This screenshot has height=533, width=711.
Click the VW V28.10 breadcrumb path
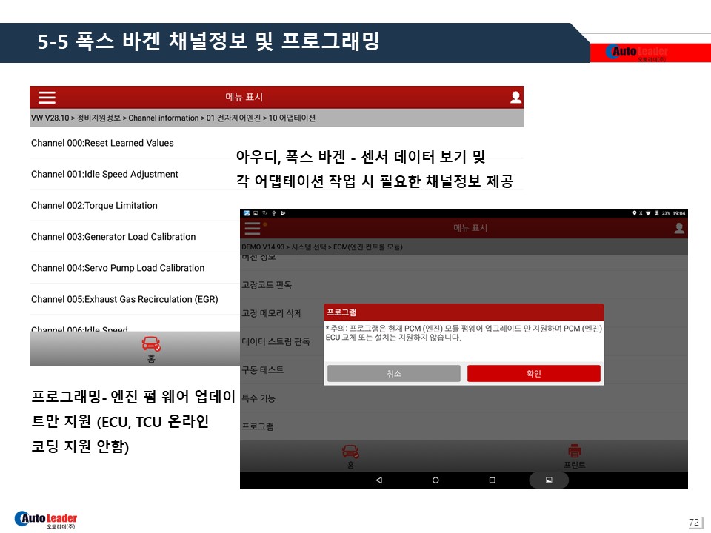tap(173, 118)
